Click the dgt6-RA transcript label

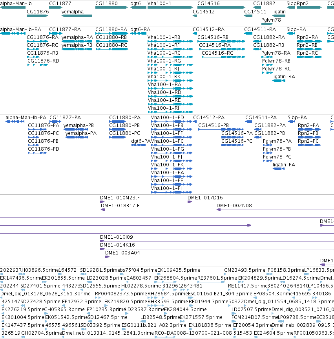(x=141, y=29)
